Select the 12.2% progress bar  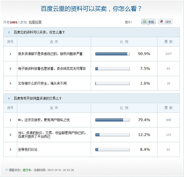point(112,135)
